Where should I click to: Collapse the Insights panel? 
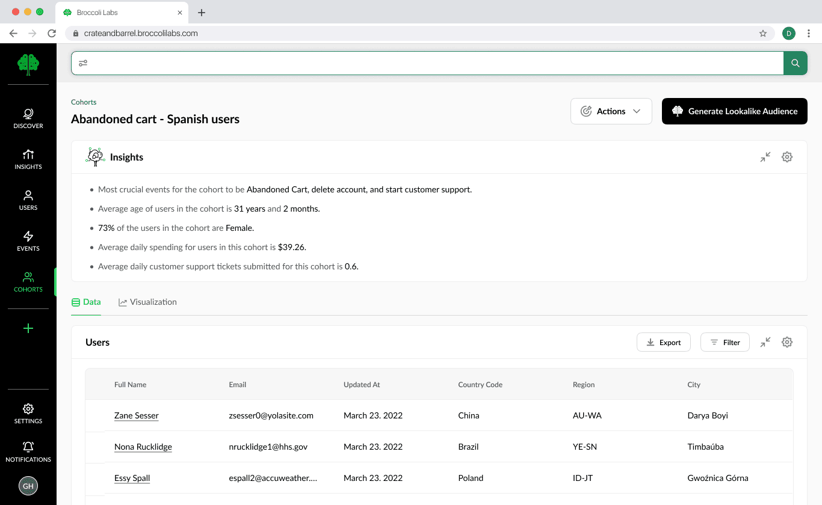point(765,157)
